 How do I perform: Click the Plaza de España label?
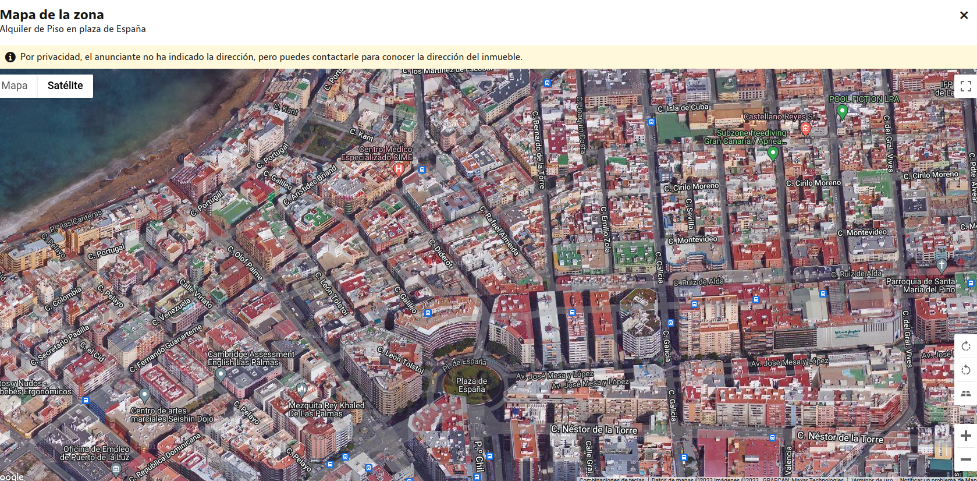click(x=472, y=385)
